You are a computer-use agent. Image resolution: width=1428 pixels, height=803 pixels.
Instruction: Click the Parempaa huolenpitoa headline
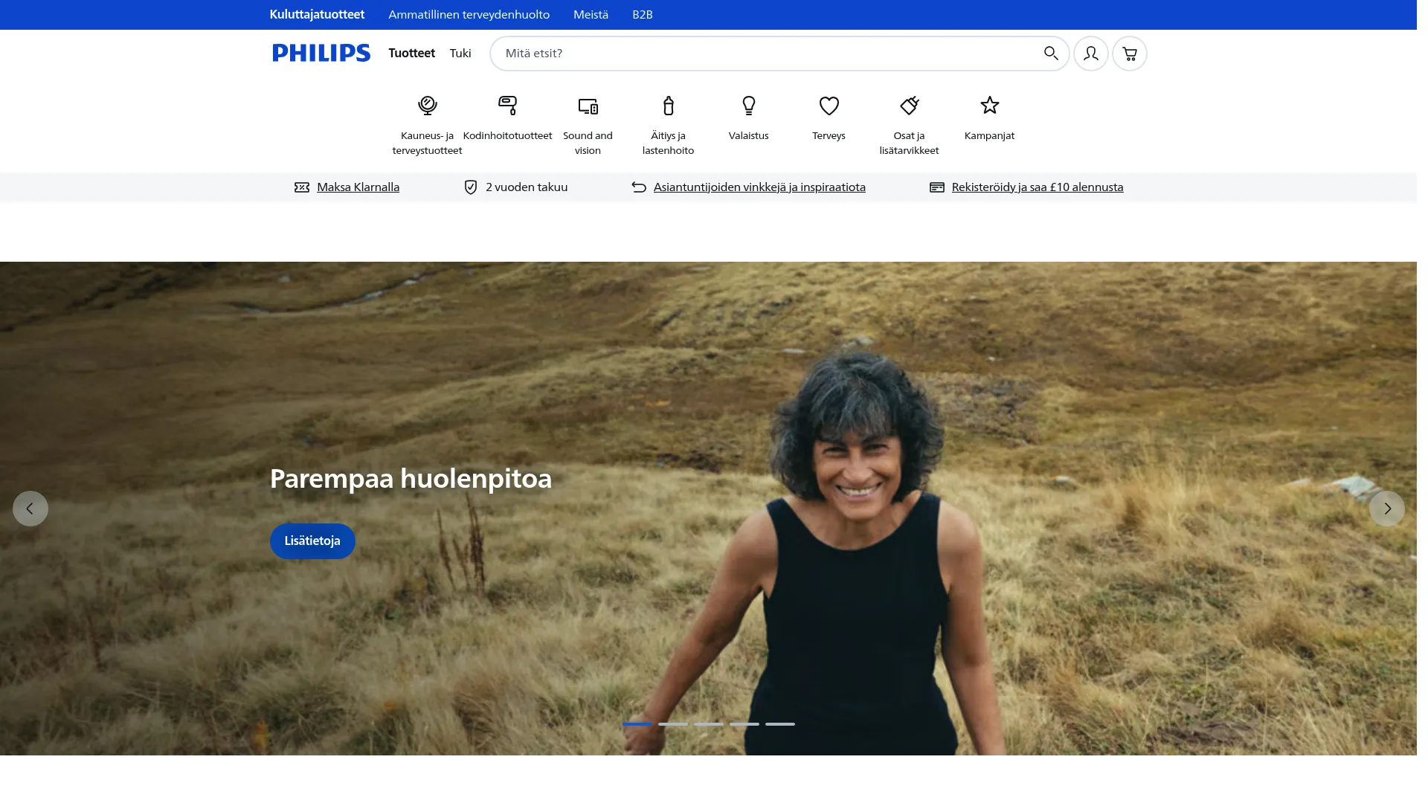411,479
